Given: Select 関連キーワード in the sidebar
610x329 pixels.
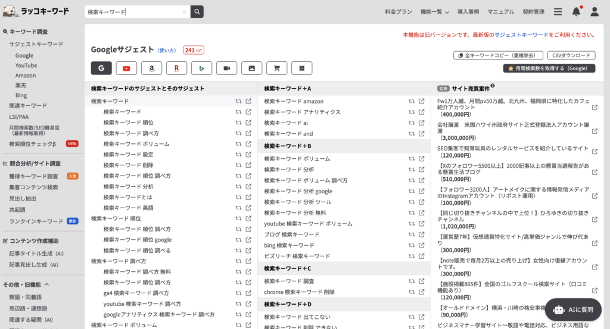Looking at the screenshot, I should (x=28, y=106).
